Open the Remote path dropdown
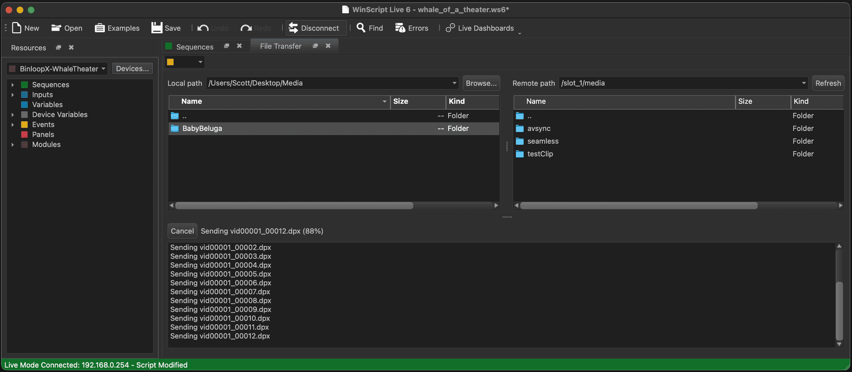Image resolution: width=852 pixels, height=372 pixels. [803, 83]
